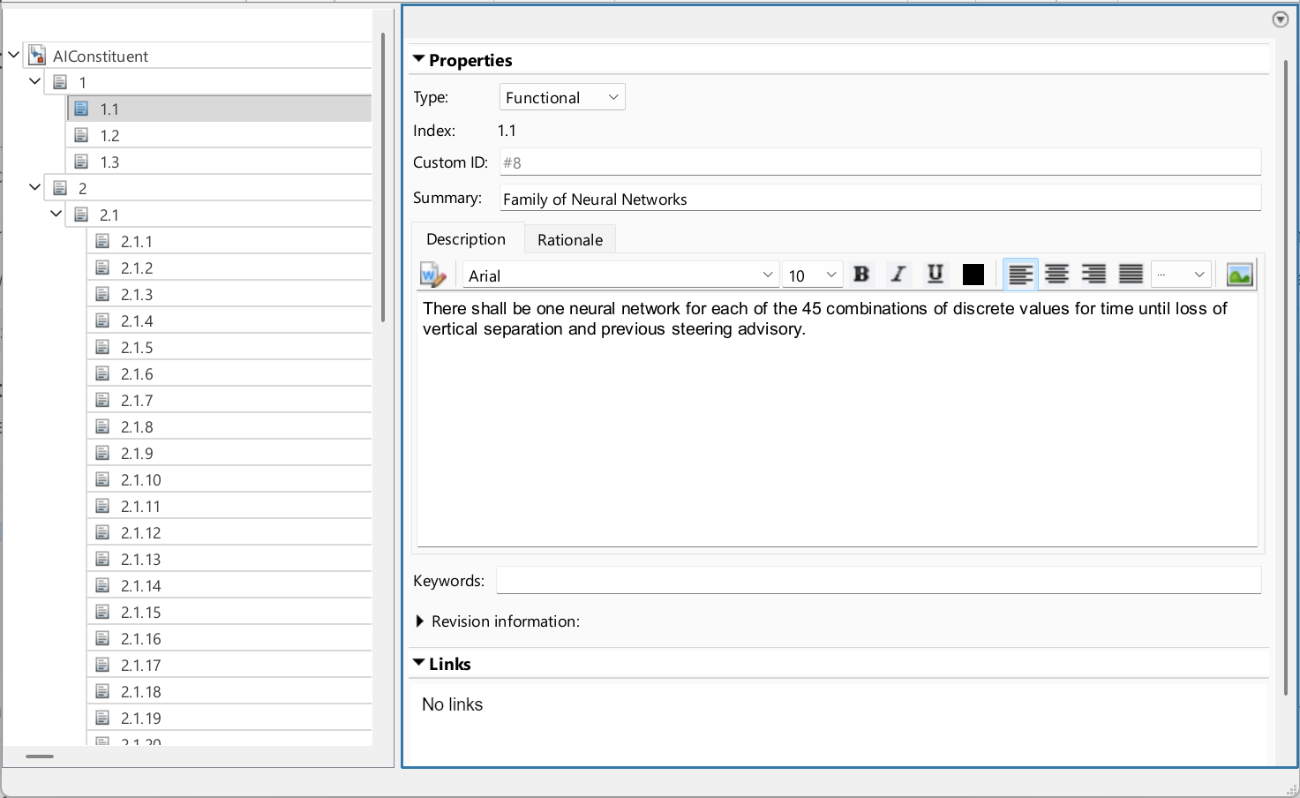Select requirement 2.1.3 in tree
The width and height of the screenshot is (1300, 798).
point(229,294)
